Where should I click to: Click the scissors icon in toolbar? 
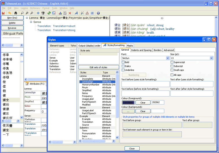pos(83,13)
